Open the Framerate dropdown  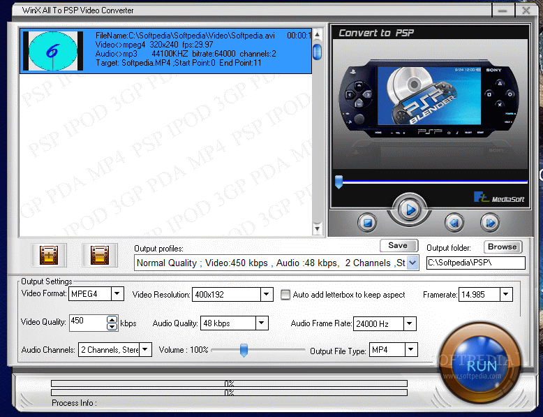click(505, 295)
